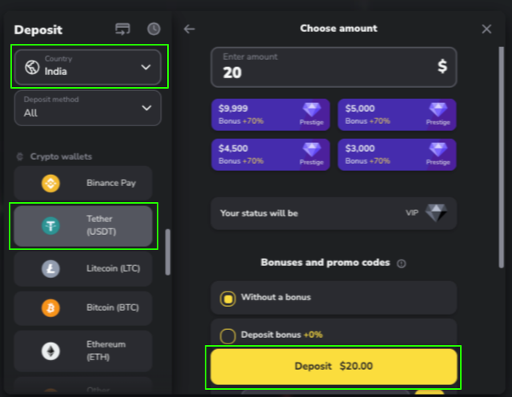Select the Deposit bonus +0% option
The height and width of the screenshot is (397, 512).
point(228,335)
